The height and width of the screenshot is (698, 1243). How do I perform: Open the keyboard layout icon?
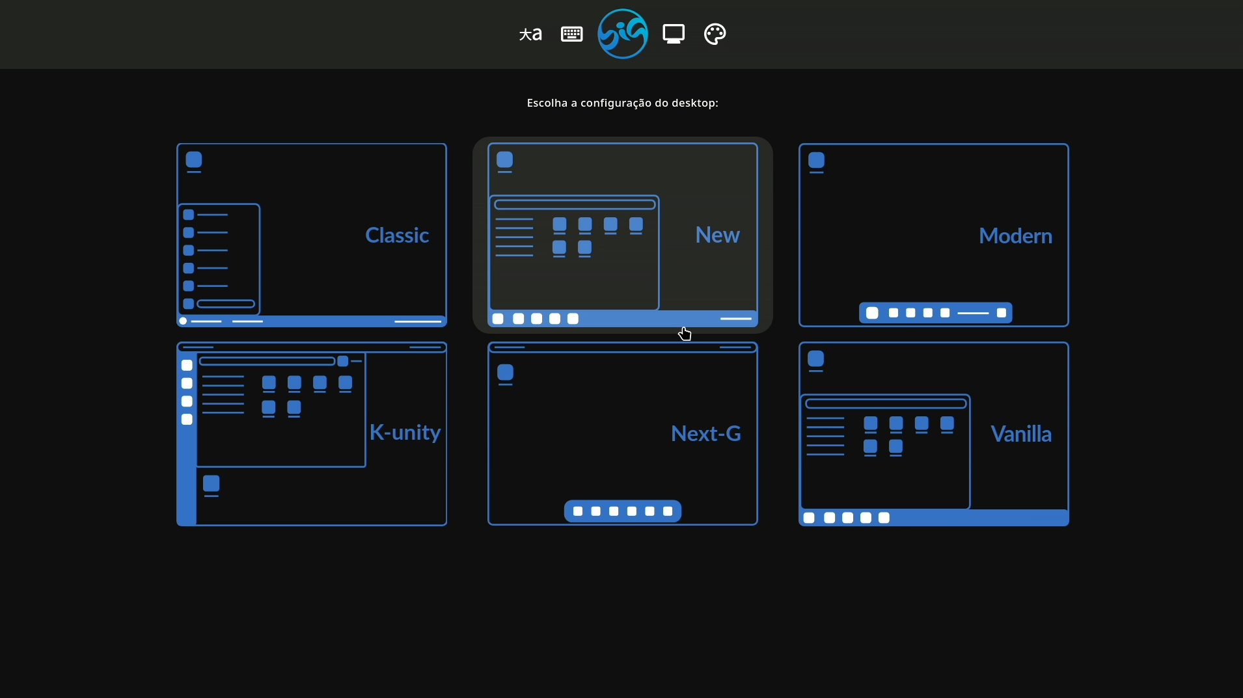(571, 34)
